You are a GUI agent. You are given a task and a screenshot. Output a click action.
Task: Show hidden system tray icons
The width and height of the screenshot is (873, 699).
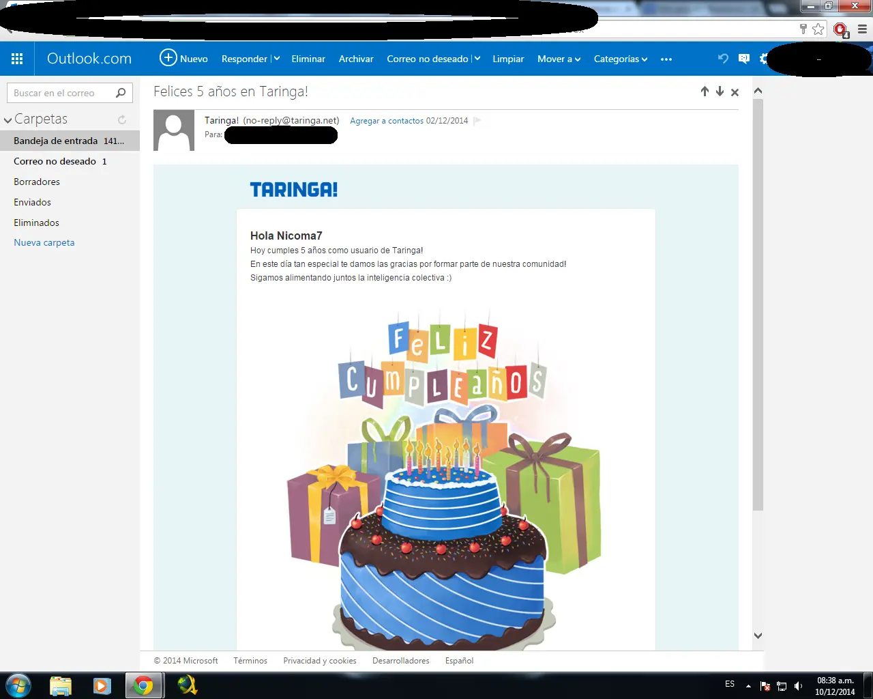748,686
